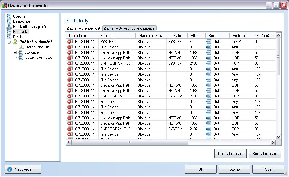
Task: Click the horizontal scrollbar left arrow
Action: click(69, 142)
